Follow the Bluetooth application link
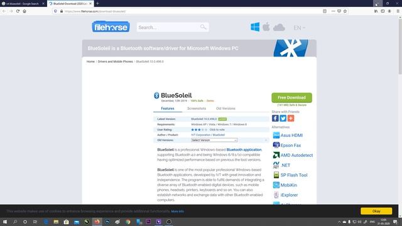Viewport: 402px width, 226px height. [244, 149]
